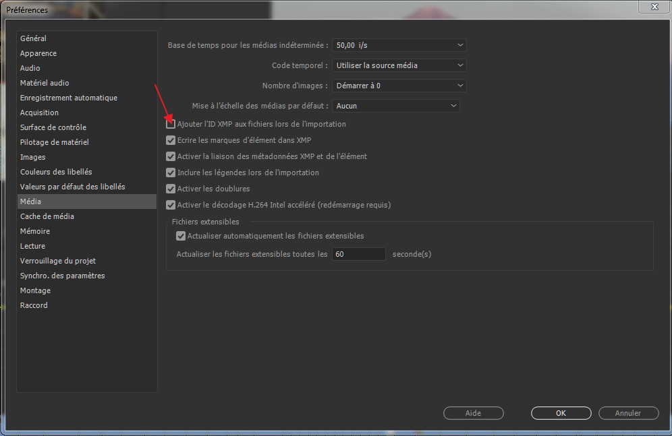This screenshot has width=672, height=436.
Task: Uncheck Ecrire les marques d'élément dans XMP
Action: tap(171, 140)
